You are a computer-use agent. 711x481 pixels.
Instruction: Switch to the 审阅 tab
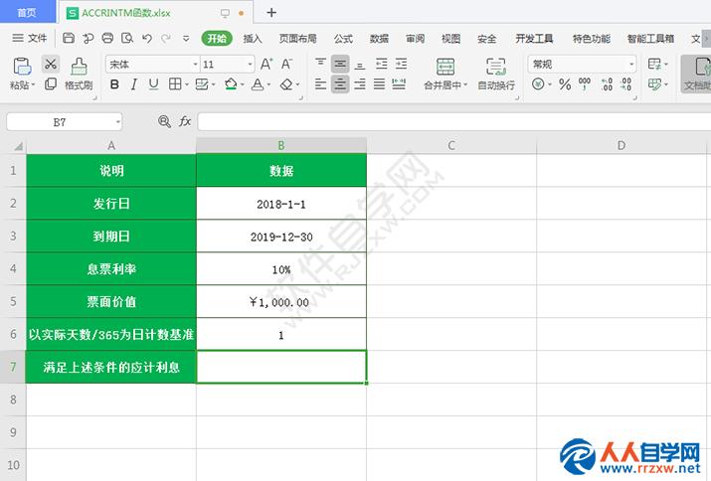pyautogui.click(x=415, y=39)
